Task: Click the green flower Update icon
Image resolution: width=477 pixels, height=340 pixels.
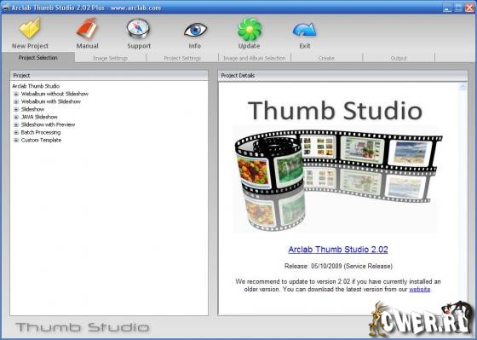Action: [x=250, y=29]
